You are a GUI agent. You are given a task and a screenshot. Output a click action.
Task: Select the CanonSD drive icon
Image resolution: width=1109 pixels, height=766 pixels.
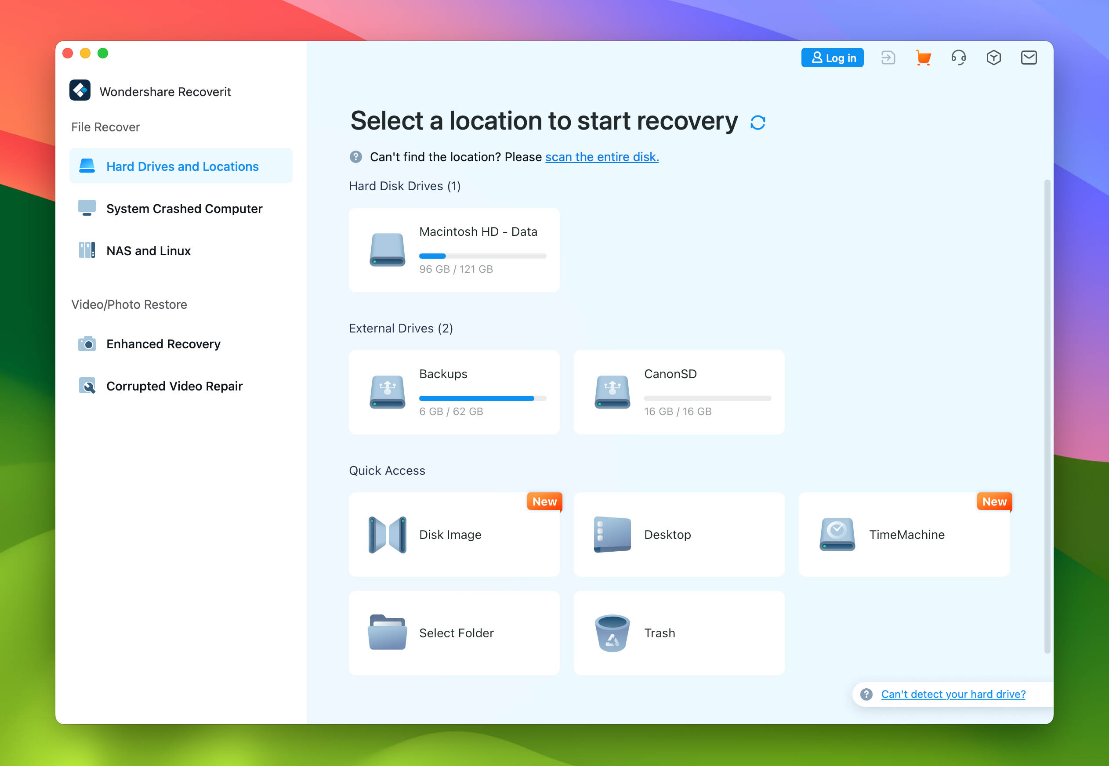[612, 392]
